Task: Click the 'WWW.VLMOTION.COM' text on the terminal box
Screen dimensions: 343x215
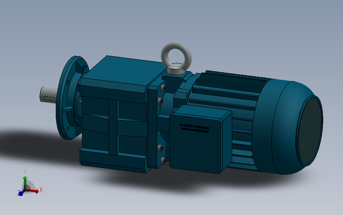Action: (x=195, y=130)
